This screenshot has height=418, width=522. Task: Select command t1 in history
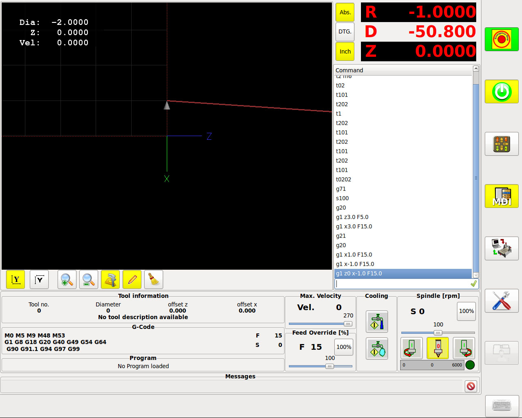coord(403,114)
